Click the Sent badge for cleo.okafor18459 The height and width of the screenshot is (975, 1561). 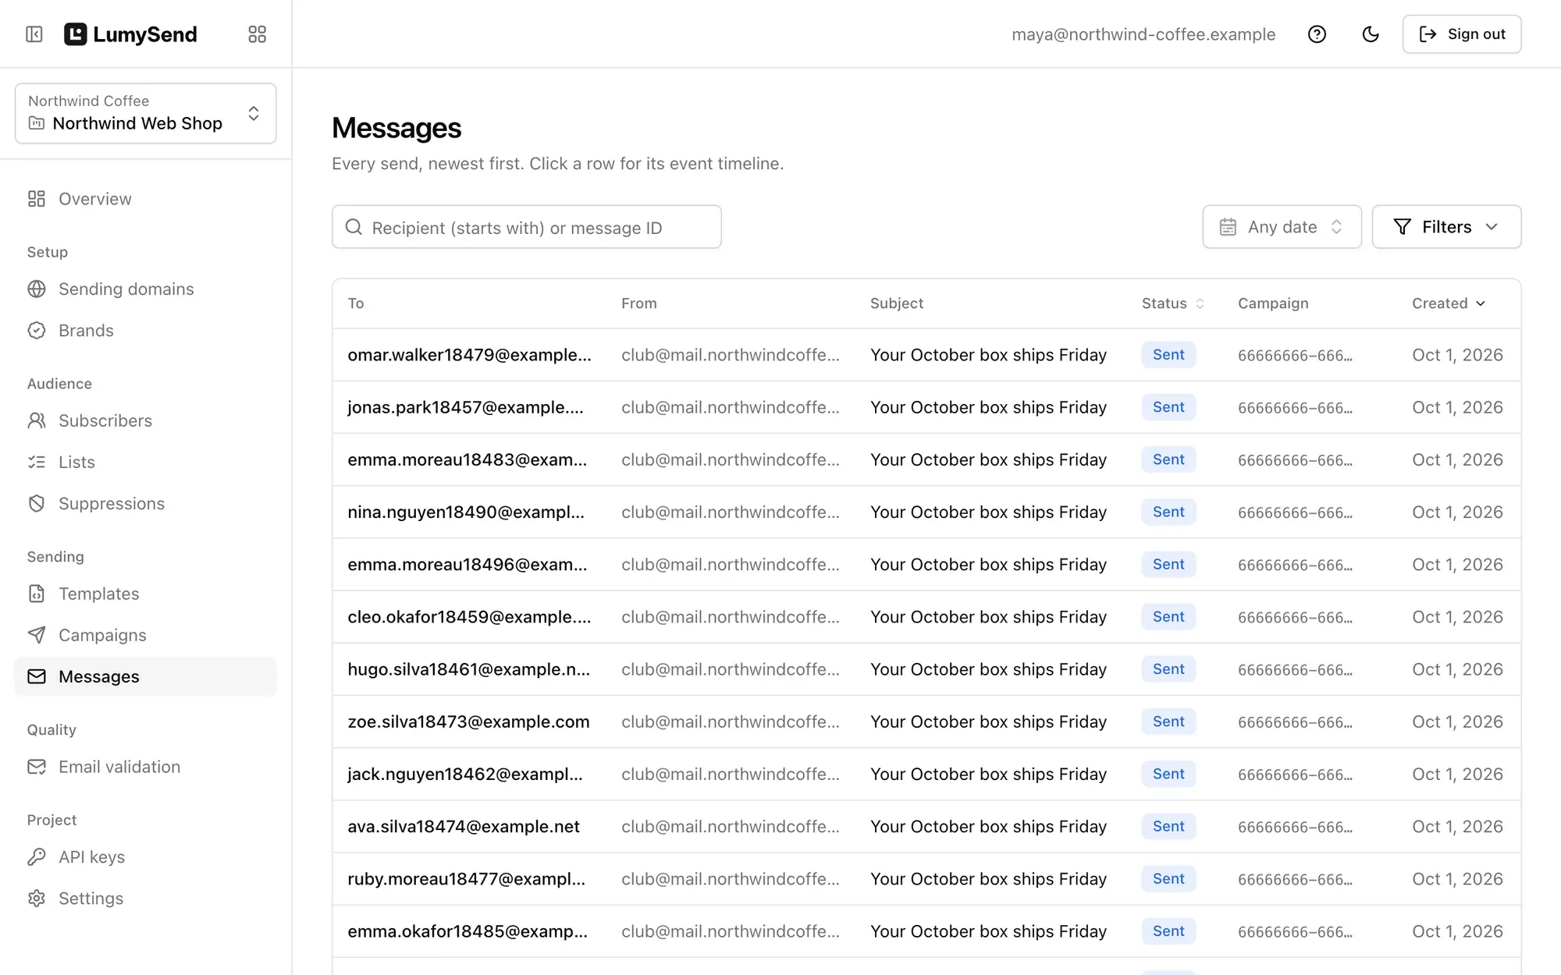click(1168, 617)
